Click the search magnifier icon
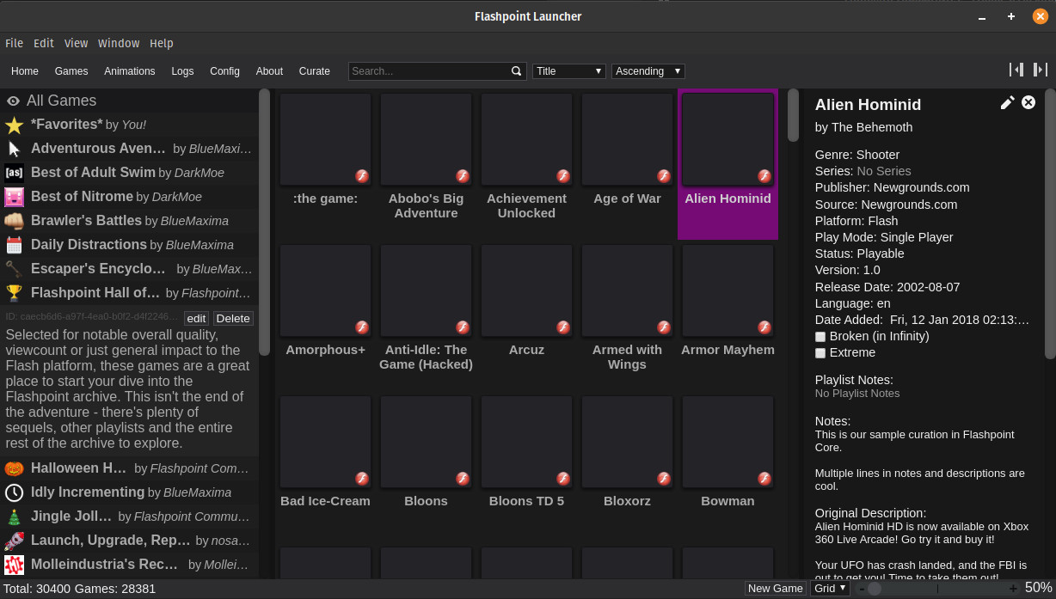 (516, 71)
